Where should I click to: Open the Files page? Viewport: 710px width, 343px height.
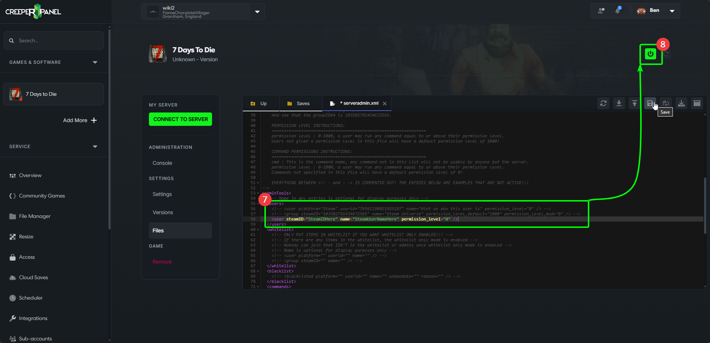[180, 231]
